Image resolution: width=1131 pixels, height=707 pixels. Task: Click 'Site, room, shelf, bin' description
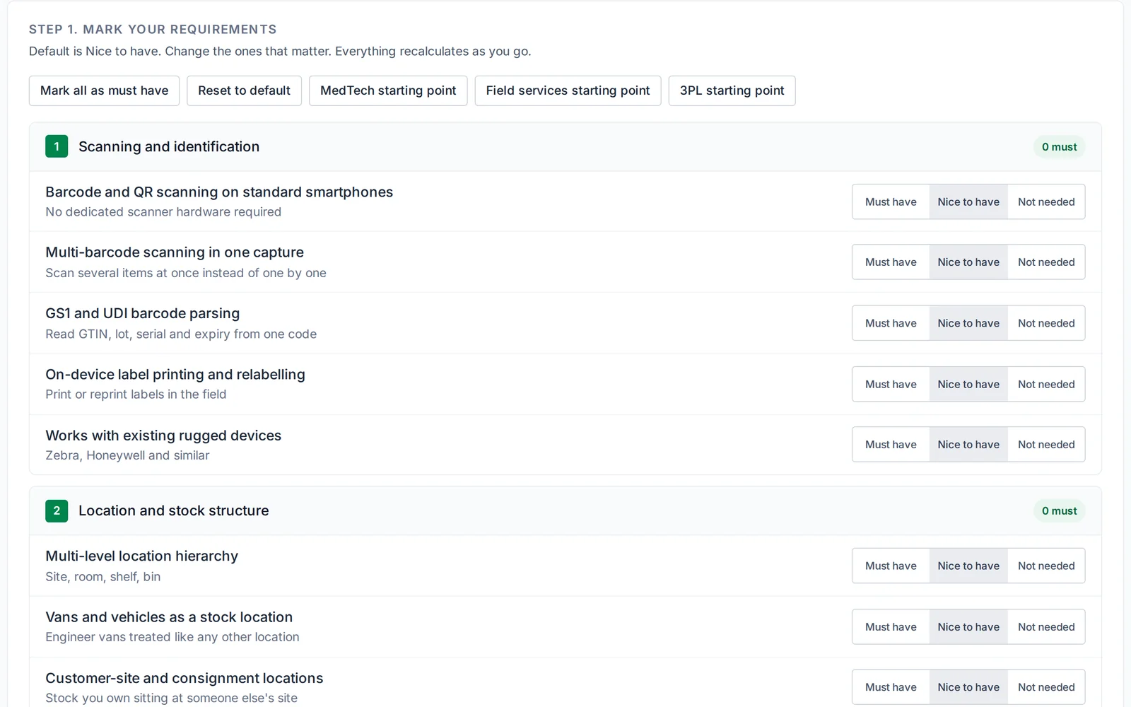103,576
